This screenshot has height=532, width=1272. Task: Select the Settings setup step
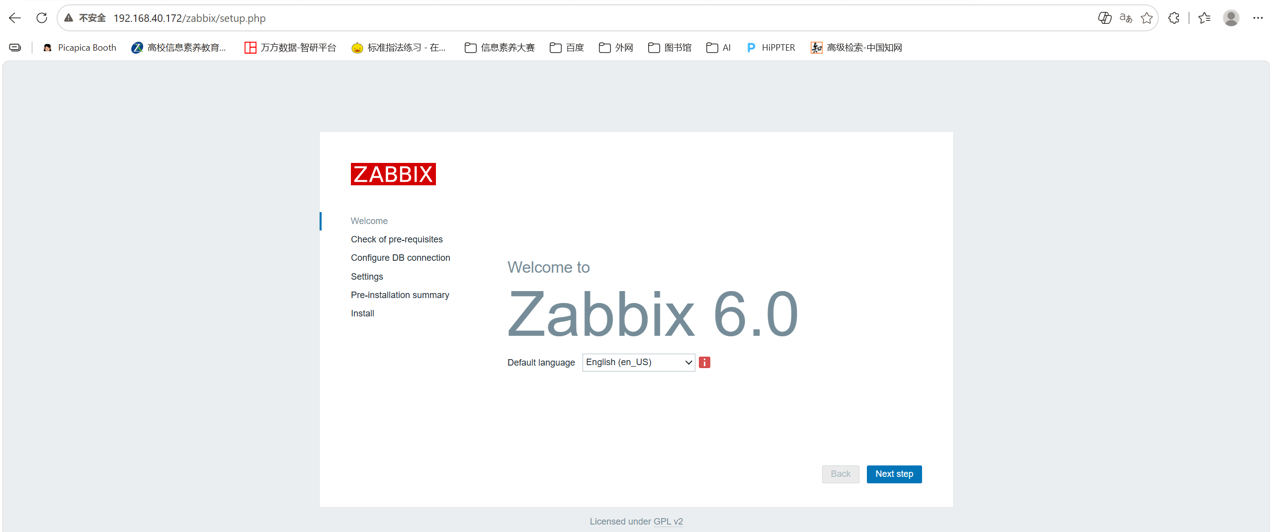point(367,277)
